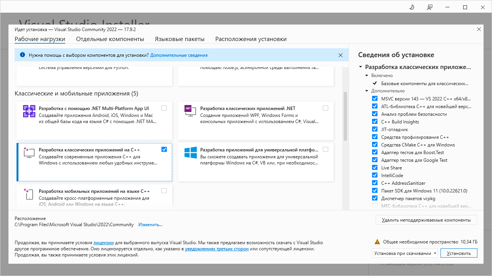Disable Адаптер тестов для Boost.Test
This screenshot has height=276, width=492.
point(375,152)
